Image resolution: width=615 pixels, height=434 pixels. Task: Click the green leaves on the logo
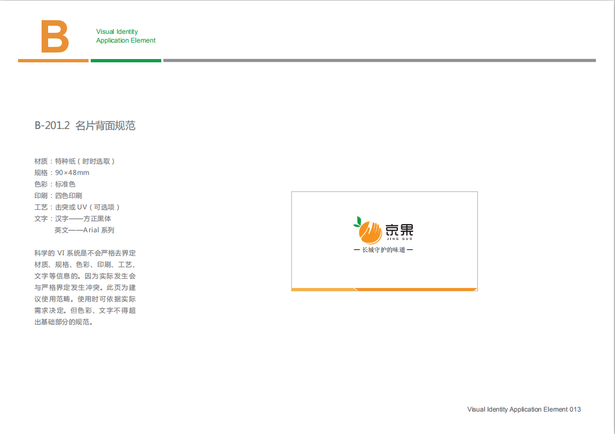click(x=358, y=221)
